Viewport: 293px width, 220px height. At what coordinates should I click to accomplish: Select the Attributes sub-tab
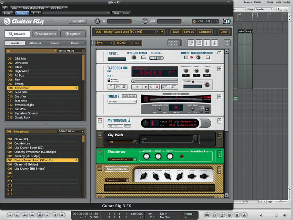[35, 43]
